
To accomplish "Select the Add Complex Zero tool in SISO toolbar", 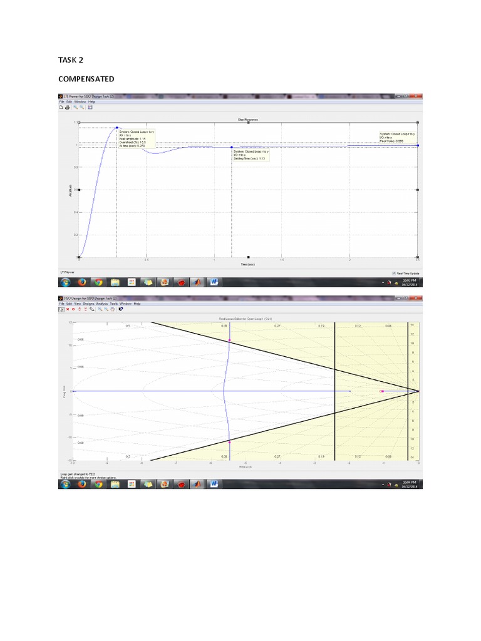I will coord(85,309).
